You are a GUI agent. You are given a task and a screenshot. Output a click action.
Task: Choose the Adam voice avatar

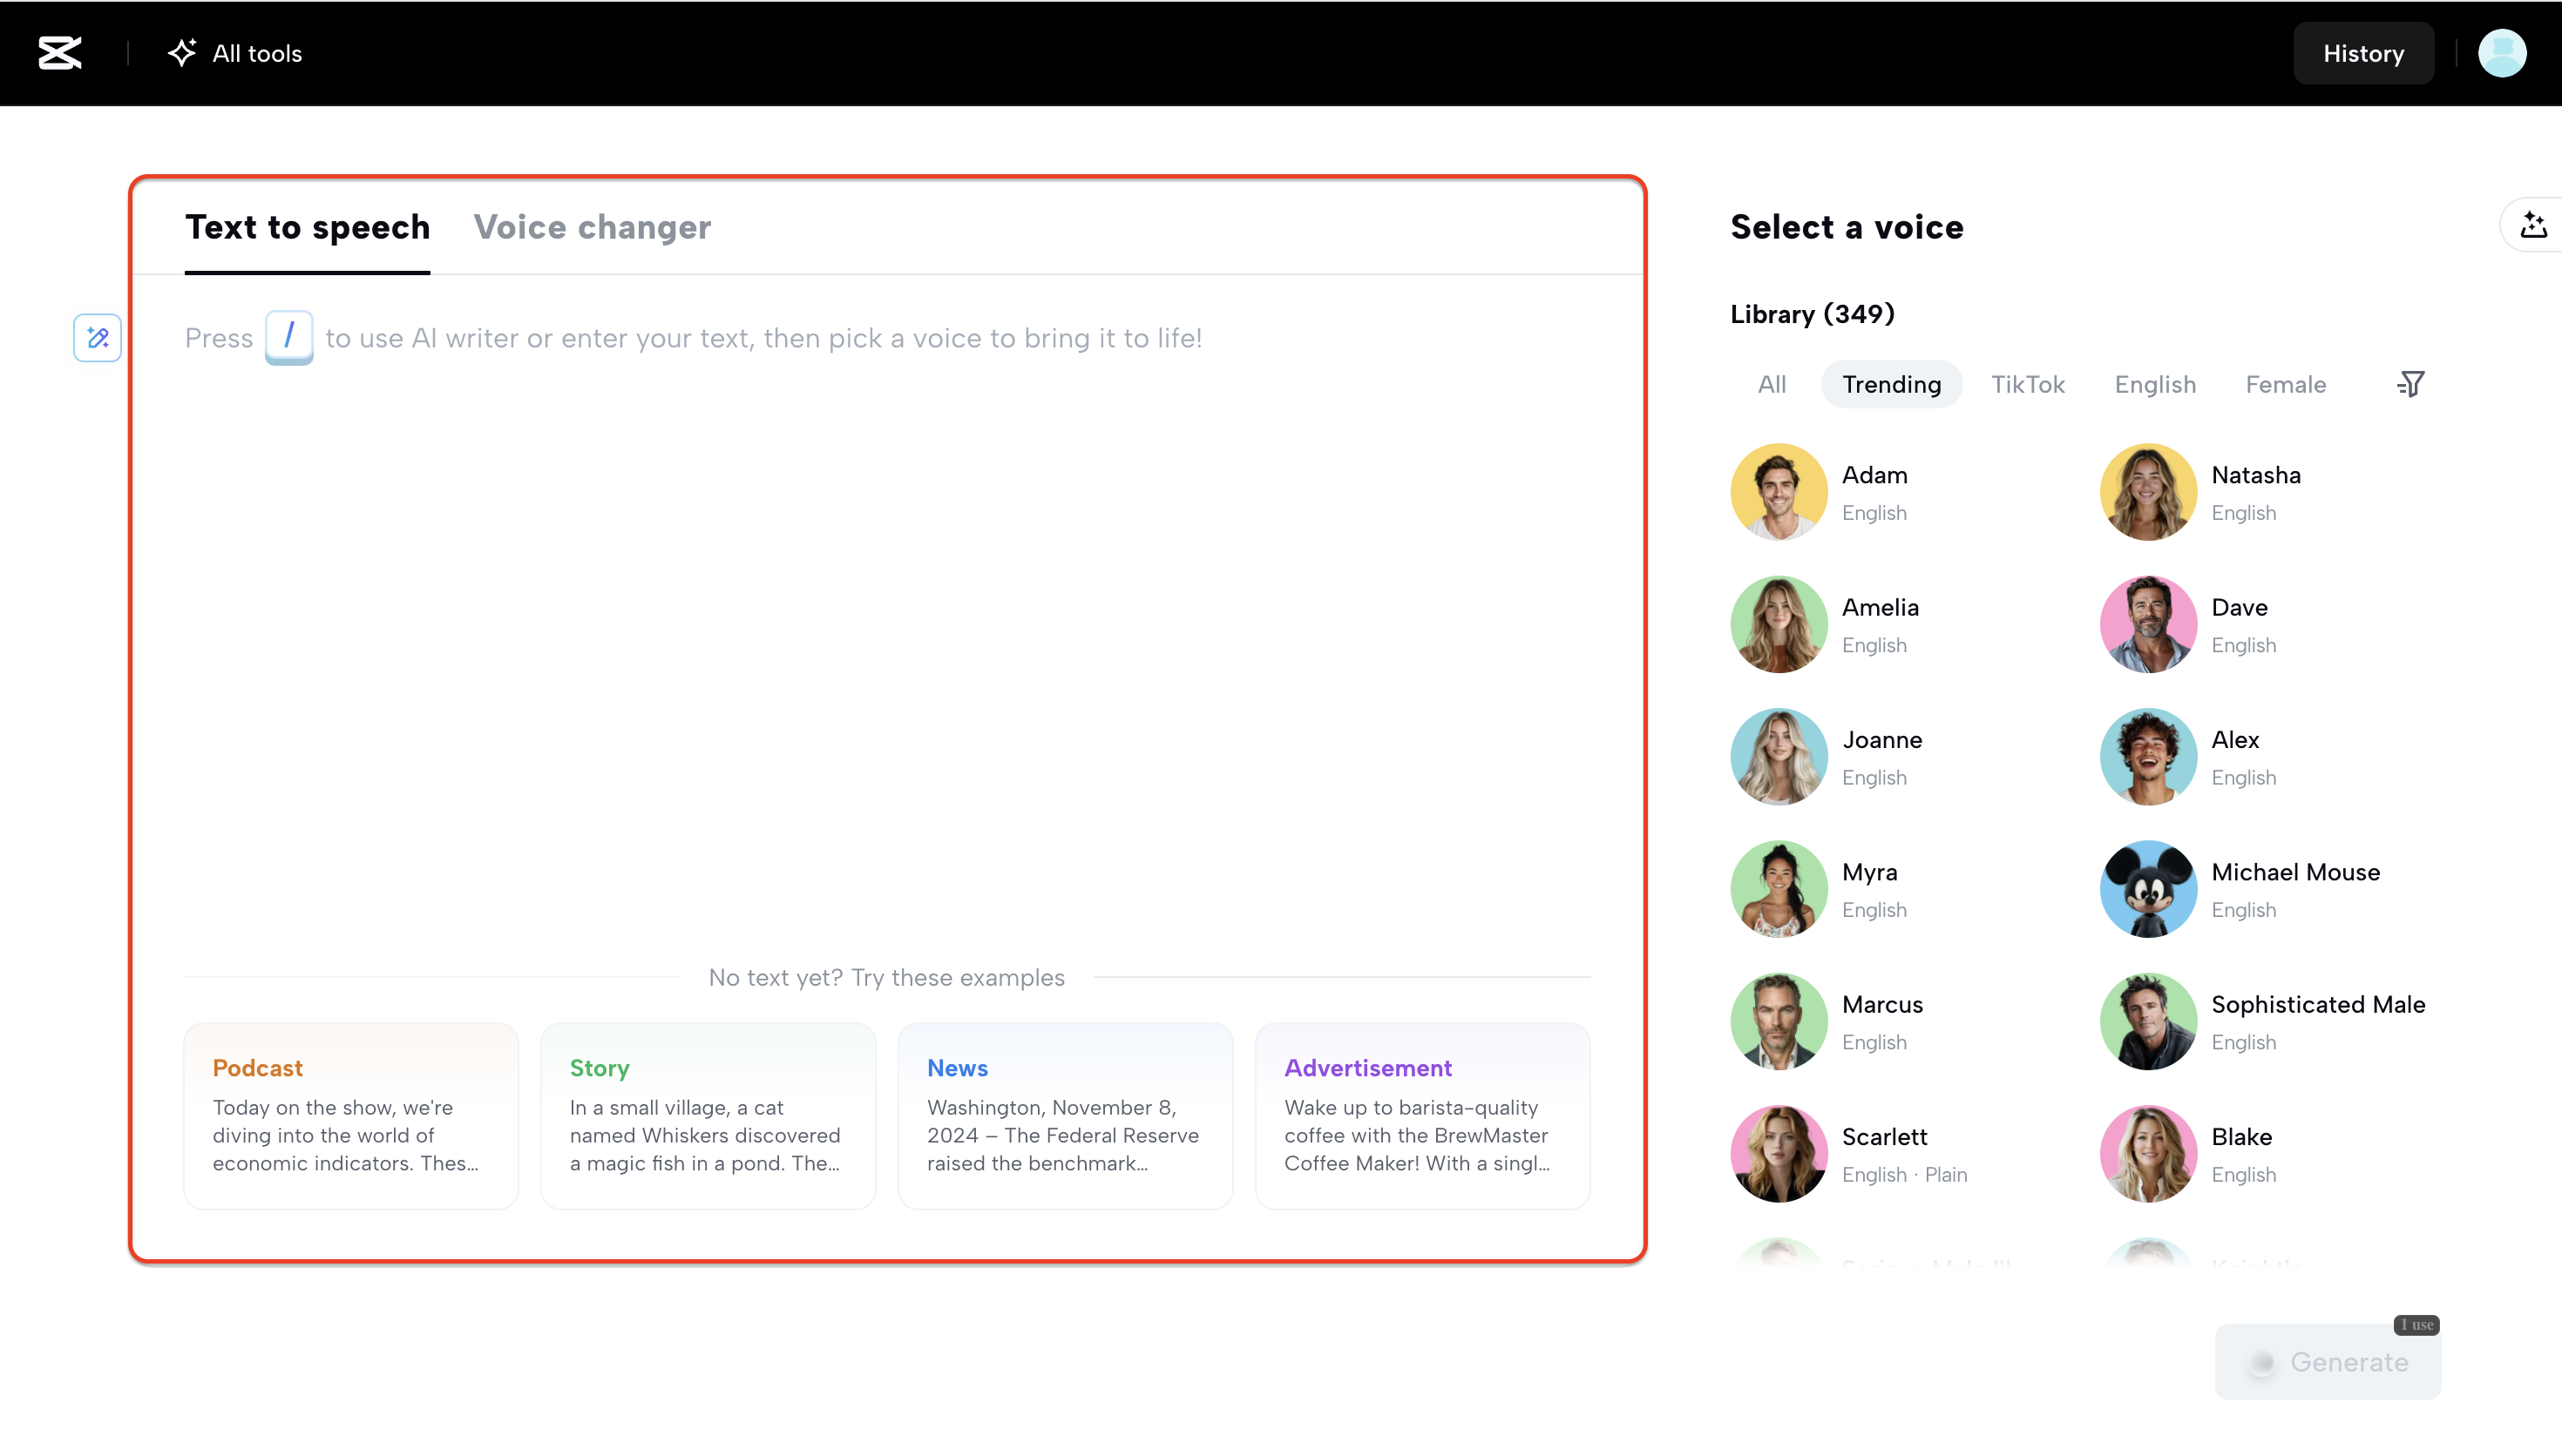point(1778,492)
